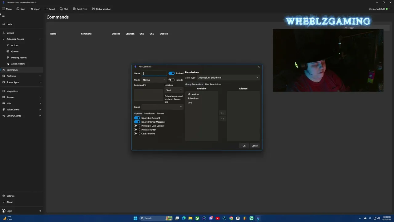Click Cancel in Add Command dialog
394x222 pixels.
point(255,146)
